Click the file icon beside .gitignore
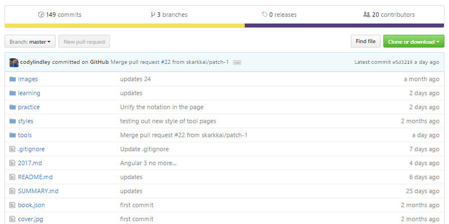The image size is (449, 224). [13, 149]
